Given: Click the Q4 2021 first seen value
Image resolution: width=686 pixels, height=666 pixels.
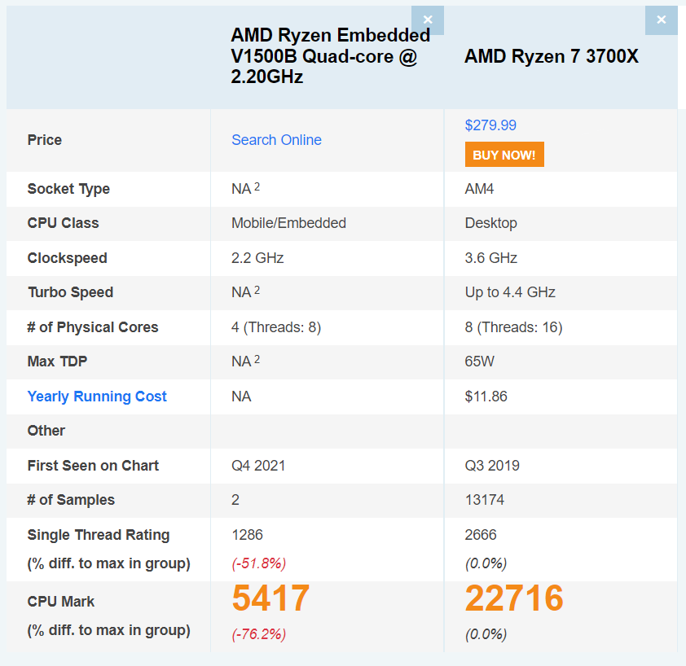Looking at the screenshot, I should [258, 465].
